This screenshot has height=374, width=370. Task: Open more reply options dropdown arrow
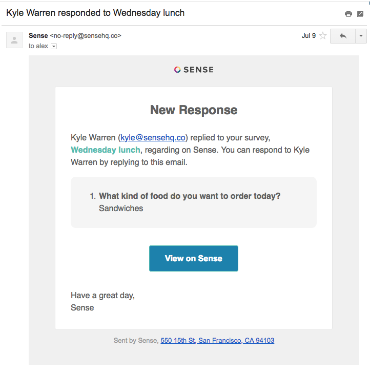pyautogui.click(x=361, y=36)
